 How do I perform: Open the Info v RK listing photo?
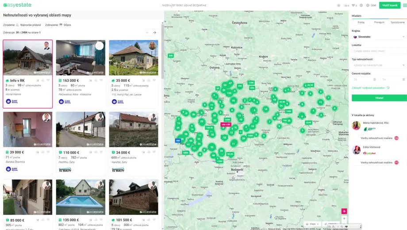click(x=28, y=58)
